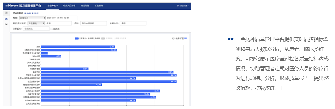This screenshot has height=109, width=335.
Task: Go to the 常见问题 tab
Action: coord(85,6)
